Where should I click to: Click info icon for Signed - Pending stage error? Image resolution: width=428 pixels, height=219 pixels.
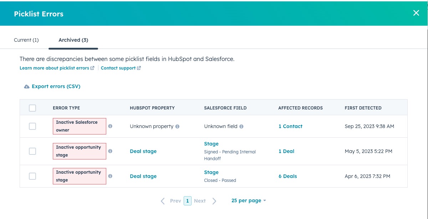(110, 151)
